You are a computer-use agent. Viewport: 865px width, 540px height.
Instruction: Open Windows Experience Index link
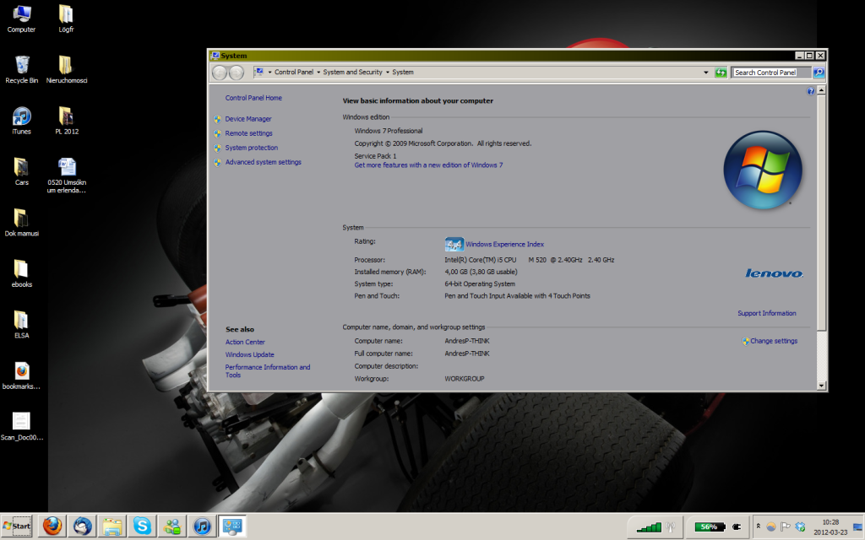pyautogui.click(x=504, y=244)
